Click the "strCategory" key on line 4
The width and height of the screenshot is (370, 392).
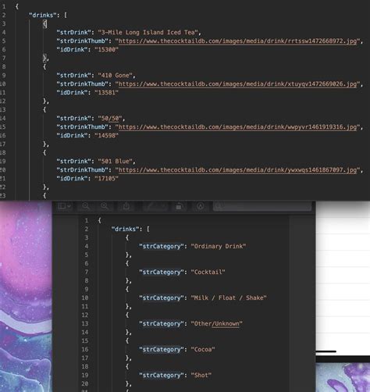162,246
